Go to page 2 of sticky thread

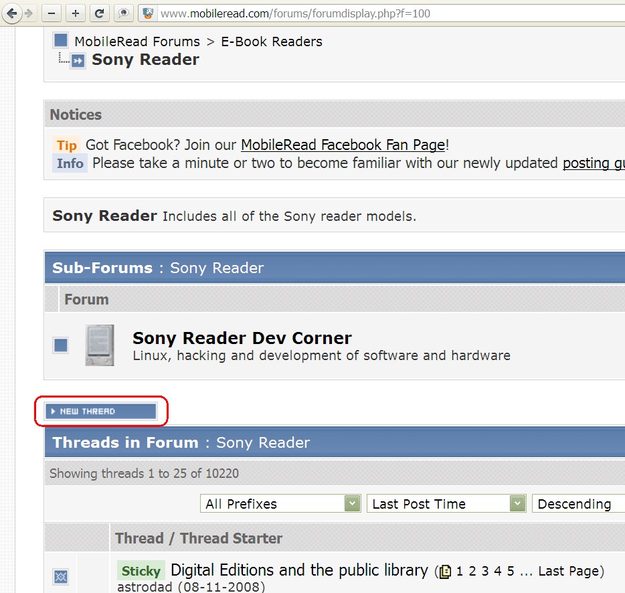point(472,571)
